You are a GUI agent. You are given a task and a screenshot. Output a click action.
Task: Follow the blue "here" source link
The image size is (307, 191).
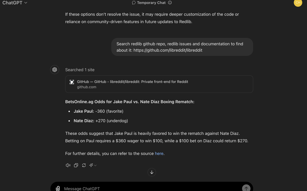coord(159,153)
